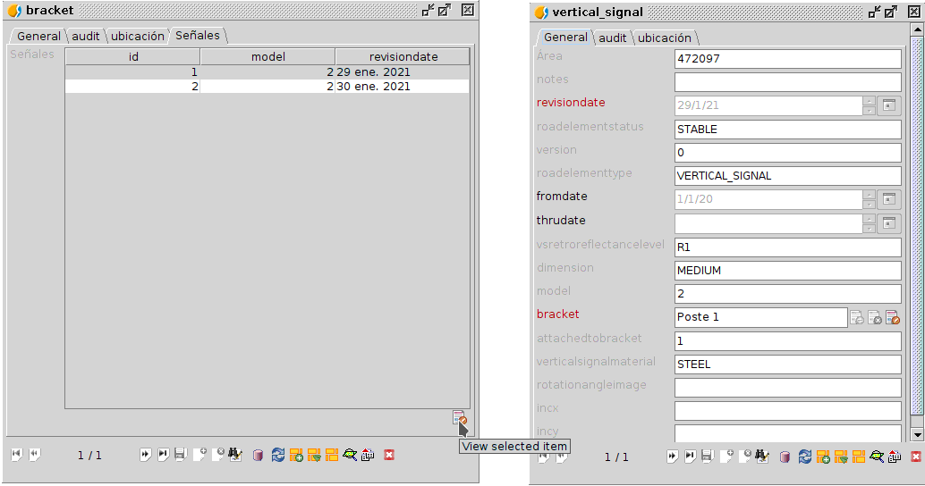The height and width of the screenshot is (486, 925).
Task: Click remove bracket link icon beside Poste 1
Action: tap(875, 317)
